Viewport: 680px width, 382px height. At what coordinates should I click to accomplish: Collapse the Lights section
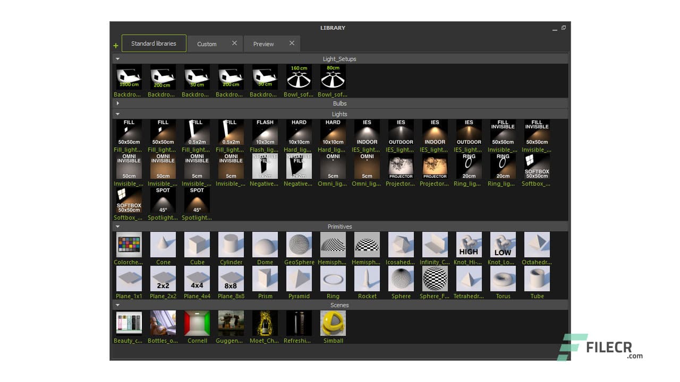(117, 114)
